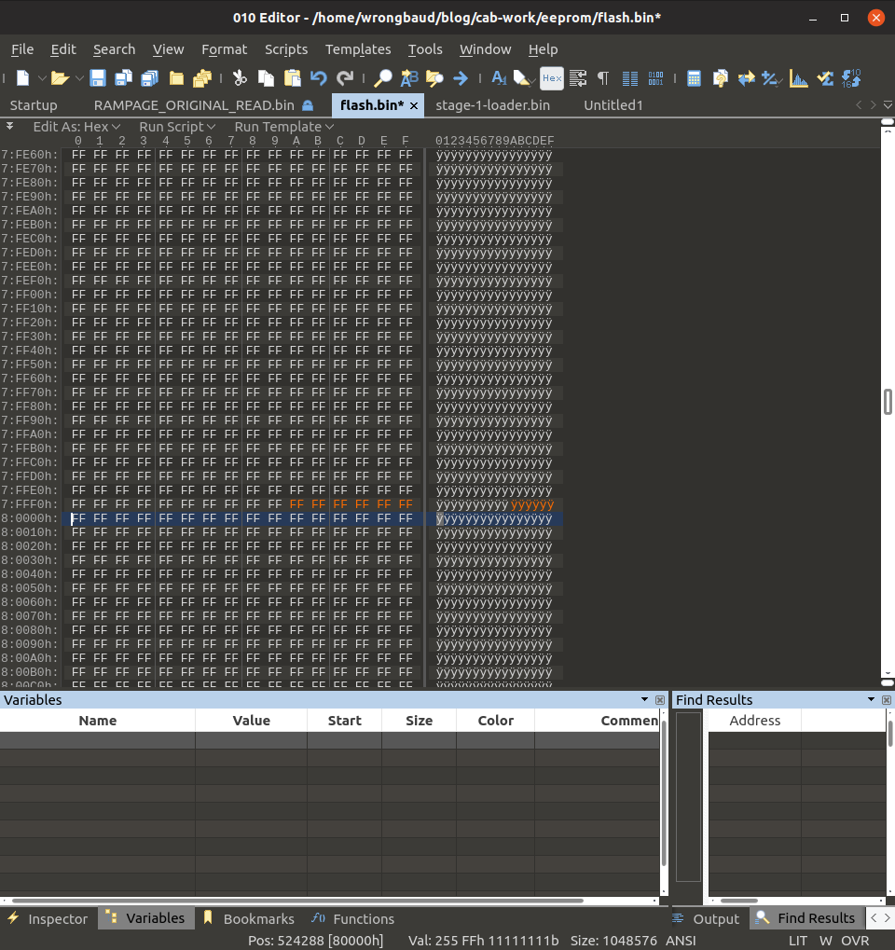Click the Histogram chart icon

tap(798, 78)
